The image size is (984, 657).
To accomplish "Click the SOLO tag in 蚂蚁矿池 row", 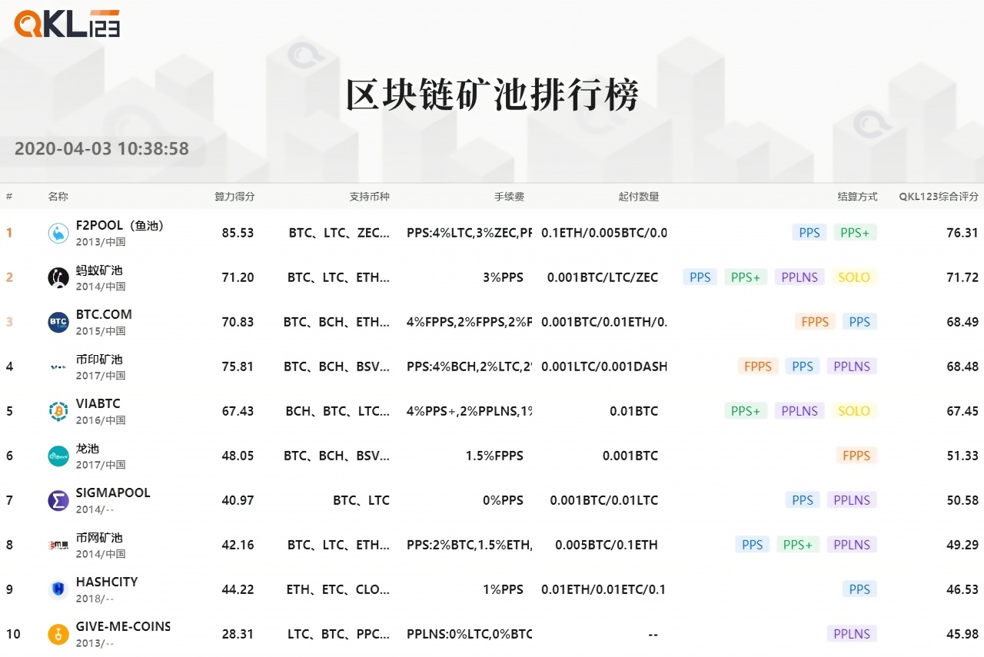I will click(x=854, y=277).
